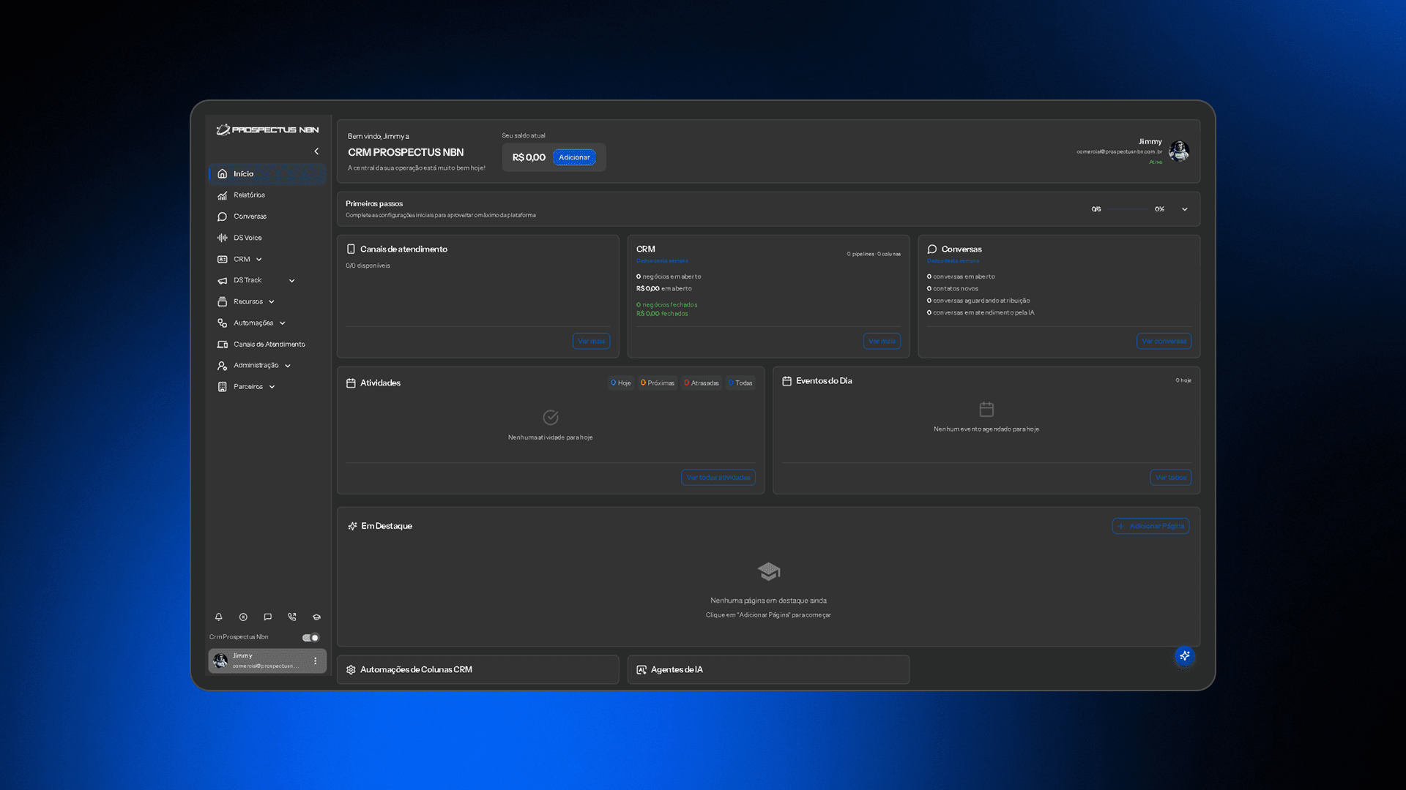
Task: Click Jimmy's avatar in the top header
Action: (x=1178, y=151)
